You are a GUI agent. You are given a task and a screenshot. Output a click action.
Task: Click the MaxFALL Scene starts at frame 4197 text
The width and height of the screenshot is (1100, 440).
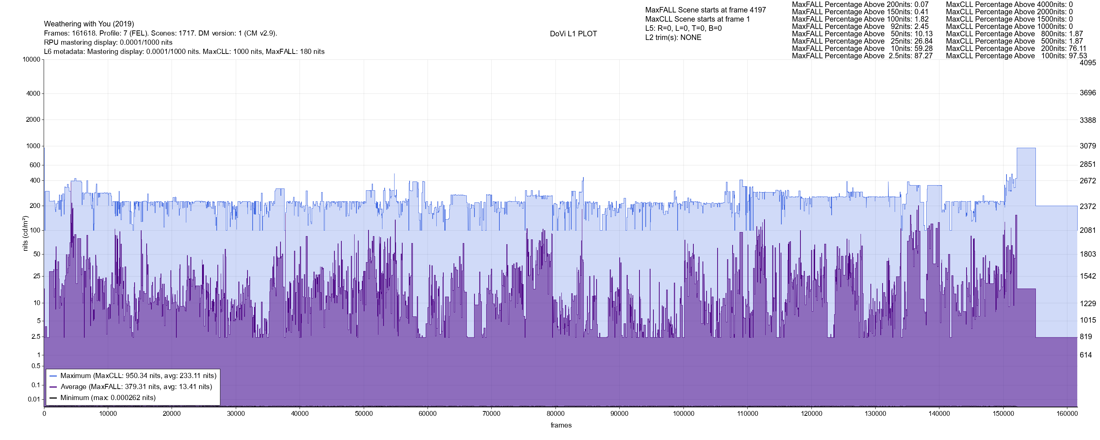coord(705,10)
